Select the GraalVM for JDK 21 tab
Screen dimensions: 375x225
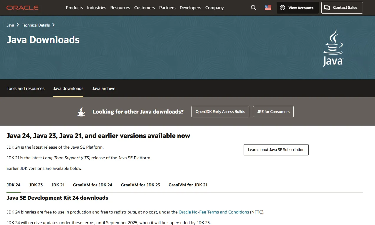[188, 185]
